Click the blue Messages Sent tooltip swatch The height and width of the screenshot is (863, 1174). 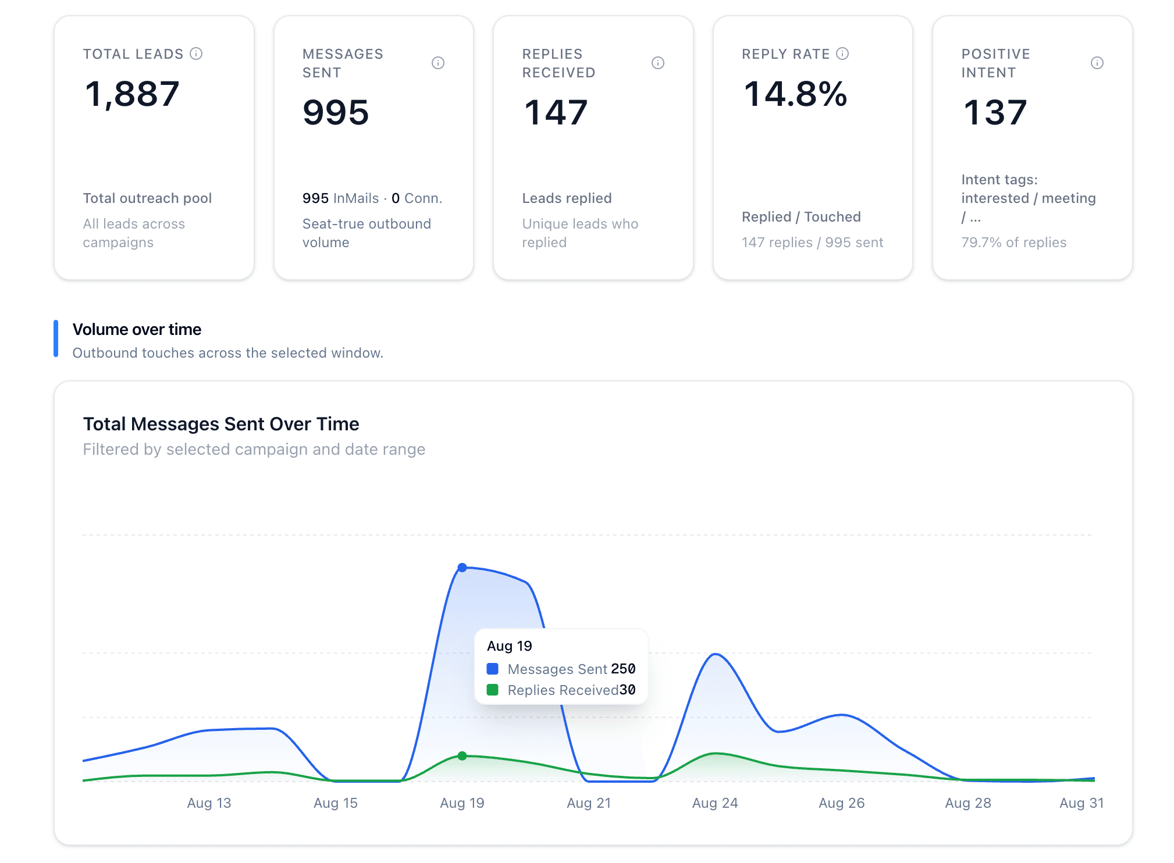pos(492,669)
